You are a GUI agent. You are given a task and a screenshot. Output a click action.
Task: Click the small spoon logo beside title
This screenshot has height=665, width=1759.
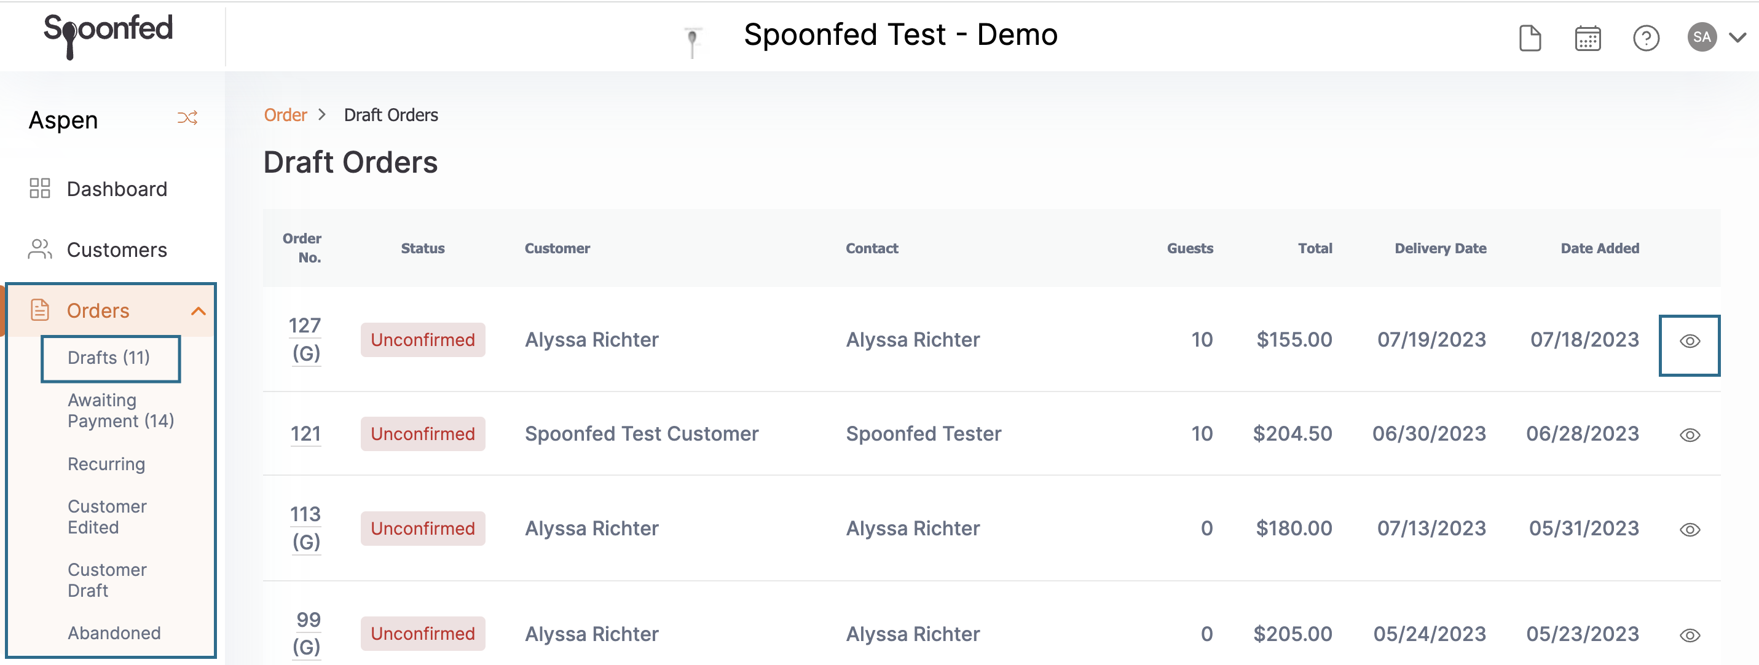click(x=693, y=42)
